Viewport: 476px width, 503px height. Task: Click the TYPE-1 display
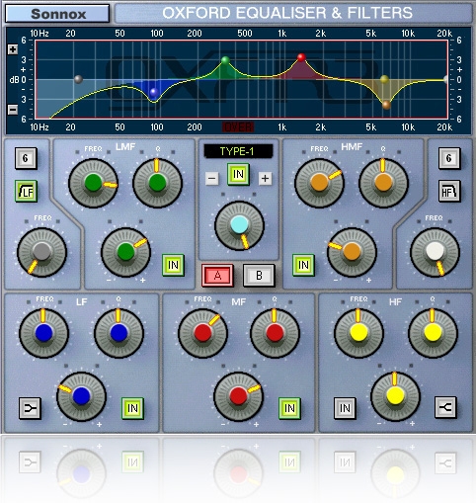238,151
